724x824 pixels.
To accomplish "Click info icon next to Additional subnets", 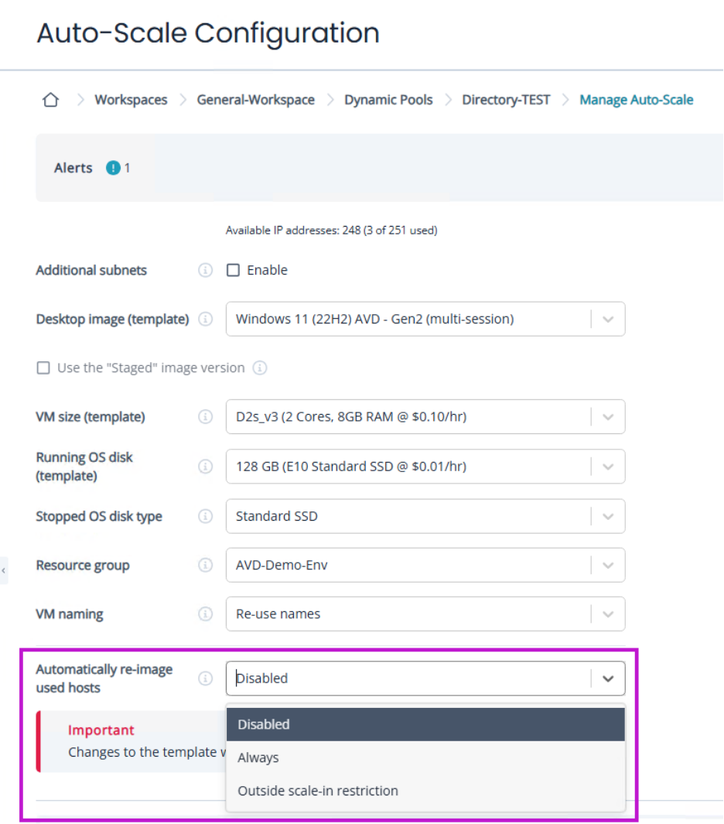I will (x=205, y=270).
